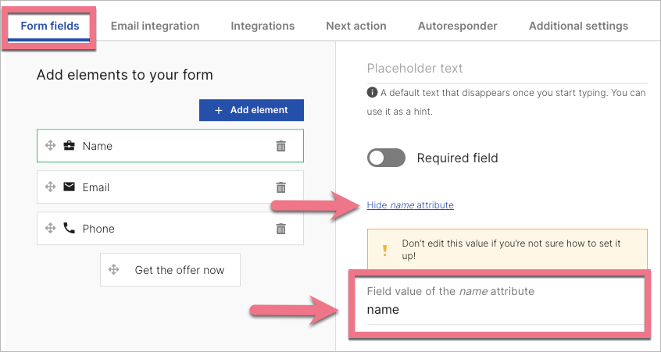This screenshot has width=661, height=352.
Task: Click the phone icon in Phone row
Action: (70, 229)
